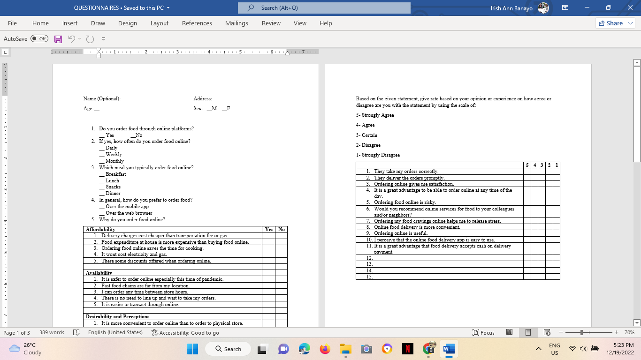
Task: Open the File menu
Action: (12, 23)
